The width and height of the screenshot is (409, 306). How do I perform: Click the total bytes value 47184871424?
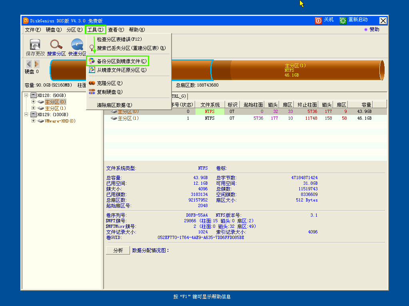tap(304, 178)
